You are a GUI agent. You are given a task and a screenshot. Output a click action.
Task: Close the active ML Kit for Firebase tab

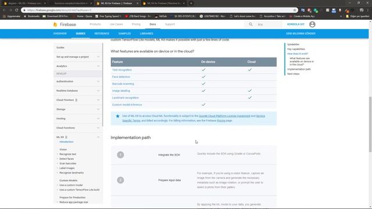point(137,3)
